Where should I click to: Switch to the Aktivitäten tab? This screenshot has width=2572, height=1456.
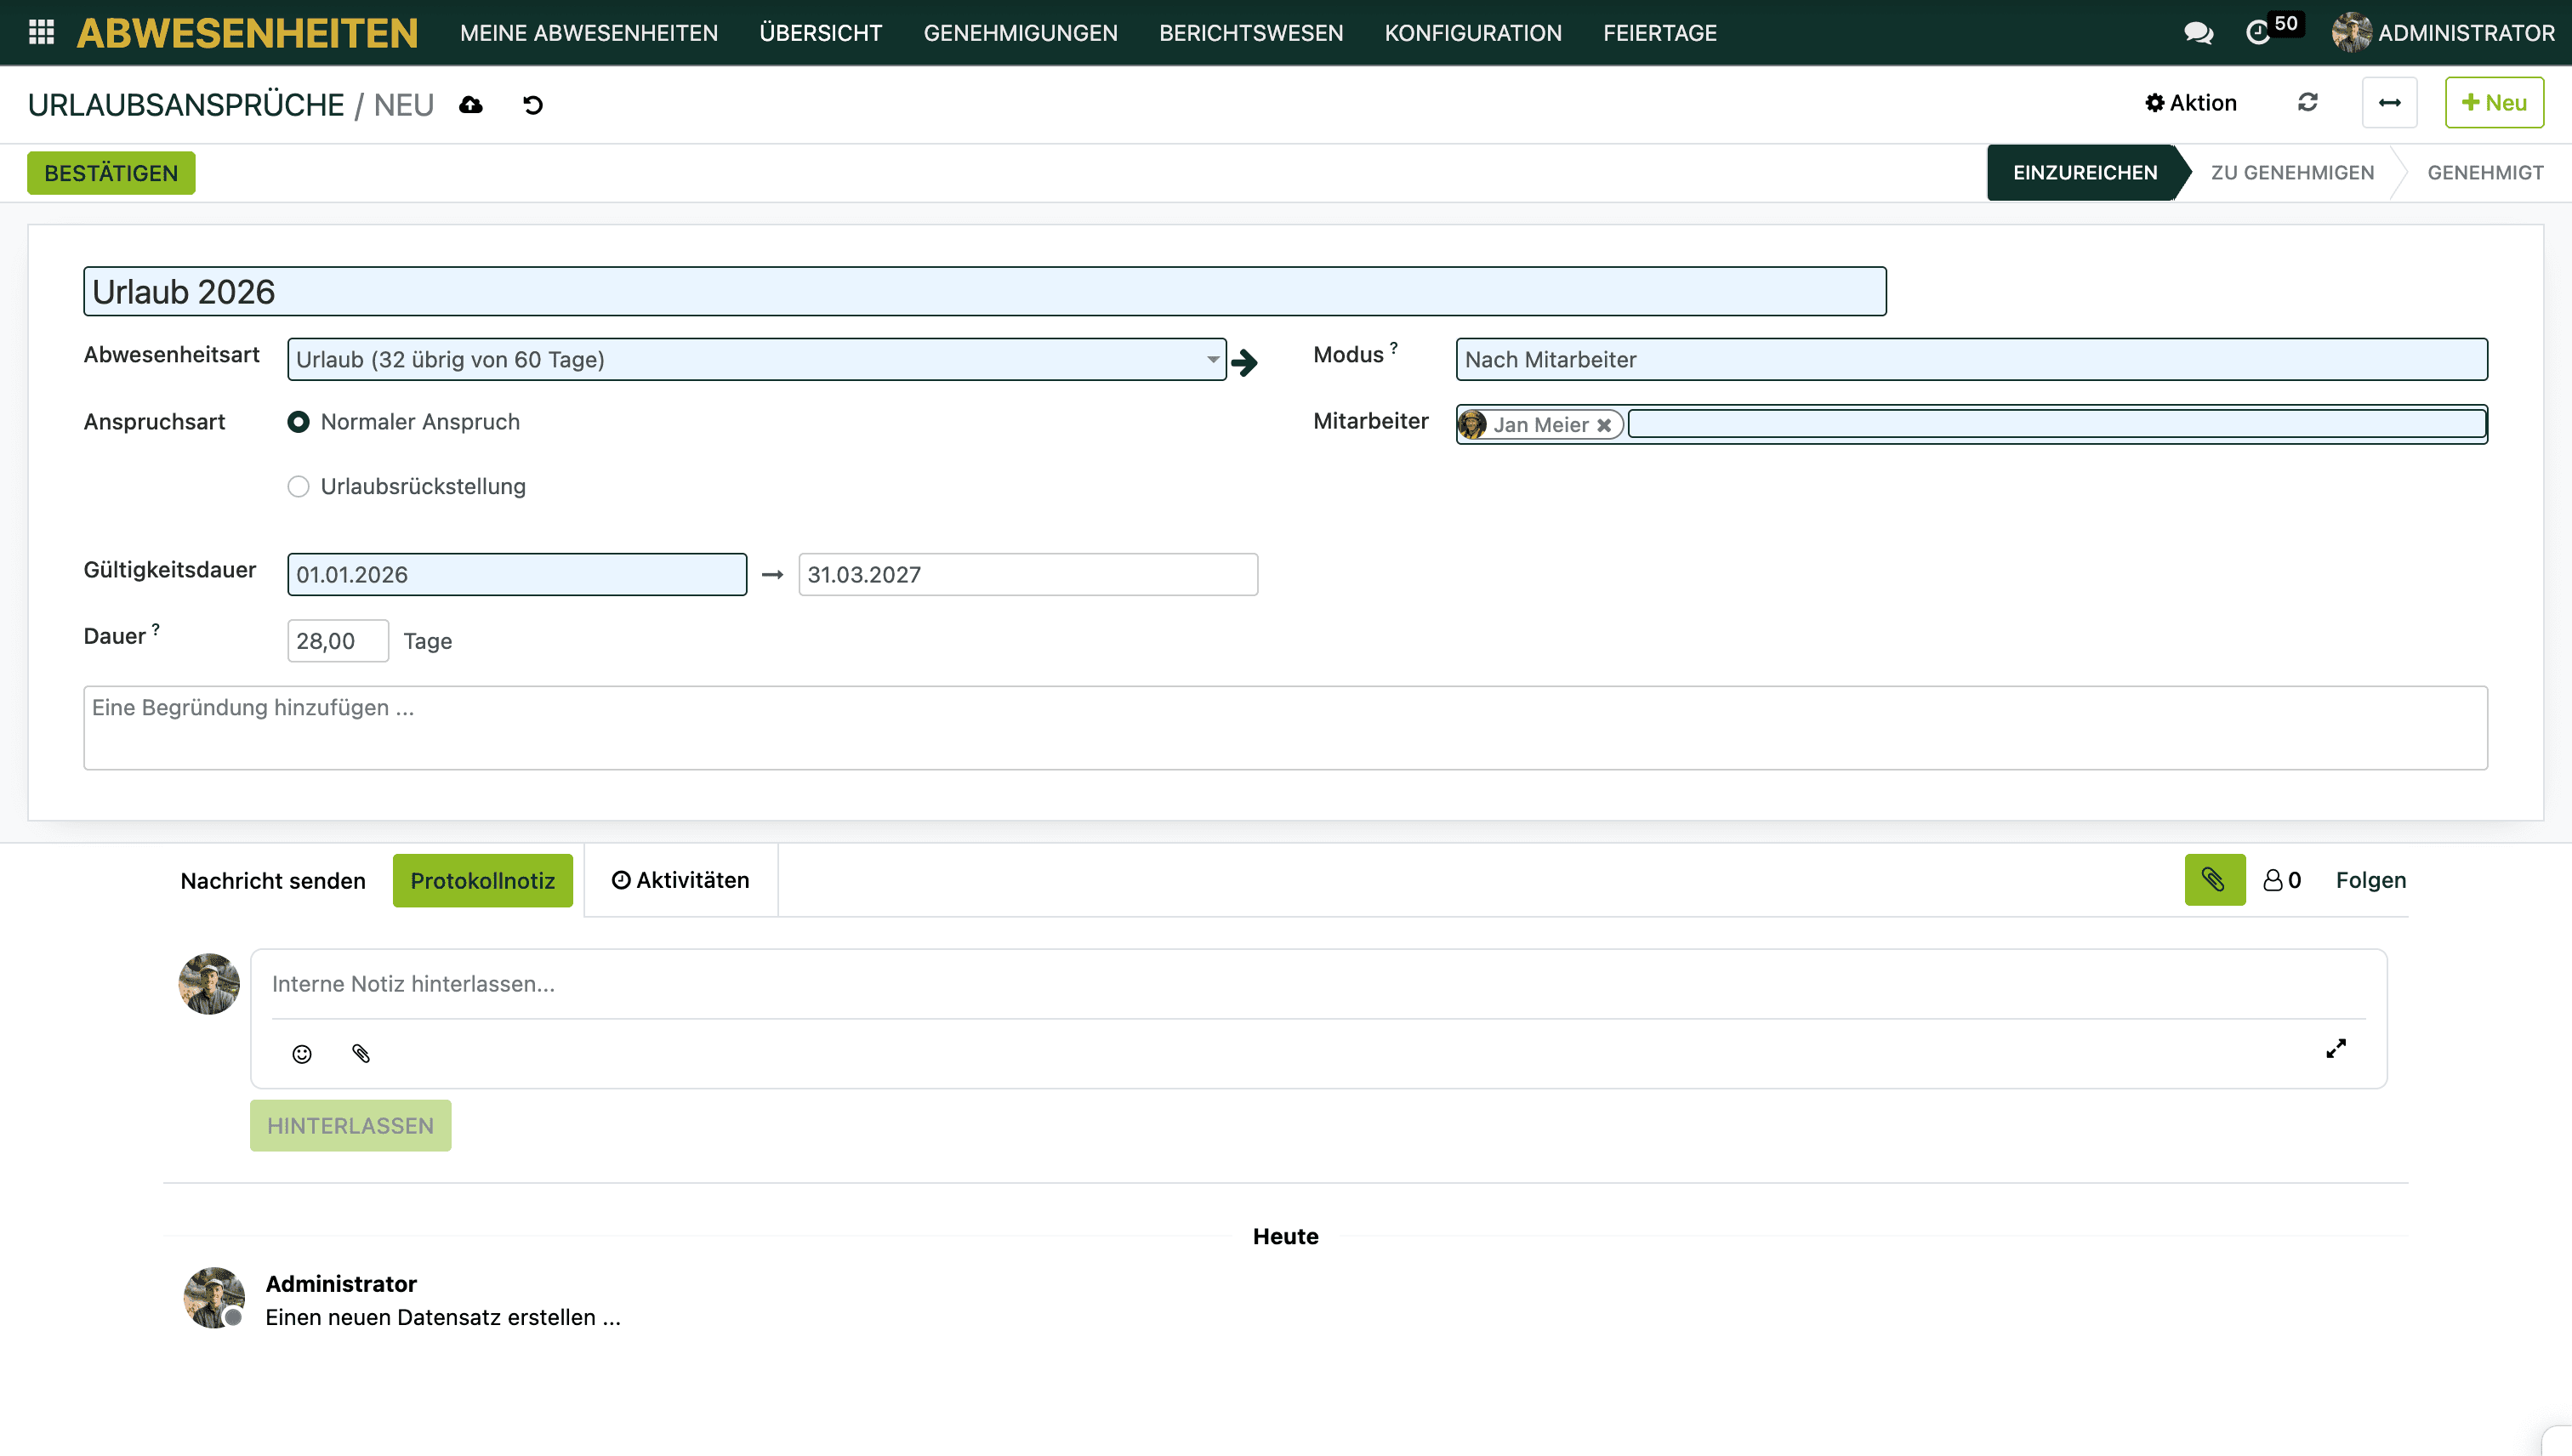click(680, 880)
